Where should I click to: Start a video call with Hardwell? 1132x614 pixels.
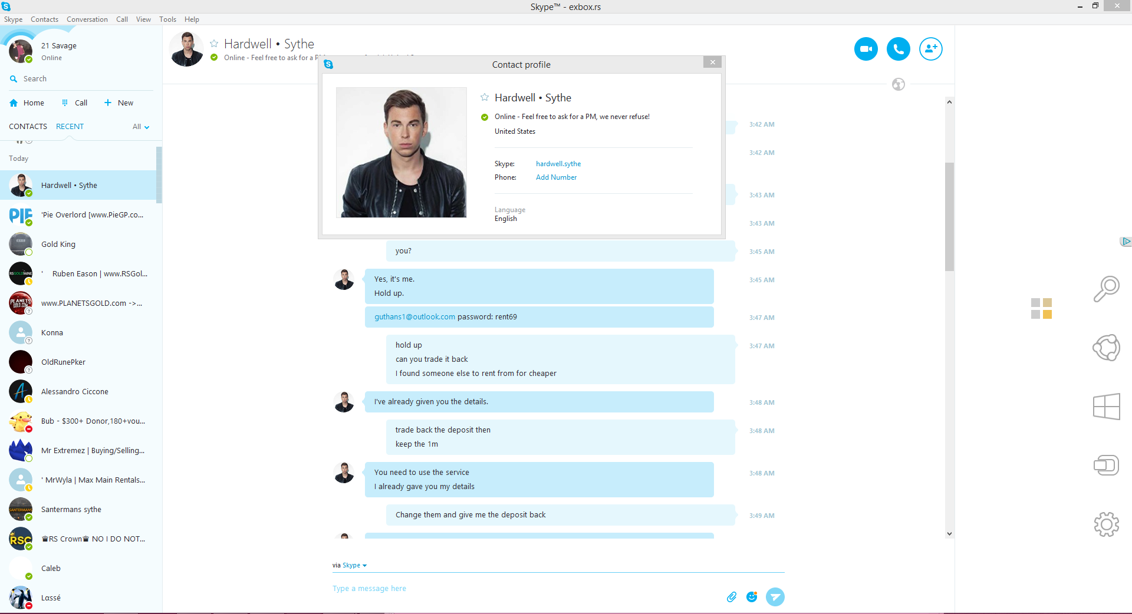(866, 49)
